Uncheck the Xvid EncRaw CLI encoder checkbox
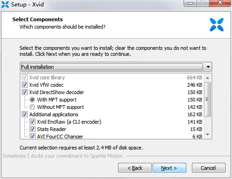 32,122
